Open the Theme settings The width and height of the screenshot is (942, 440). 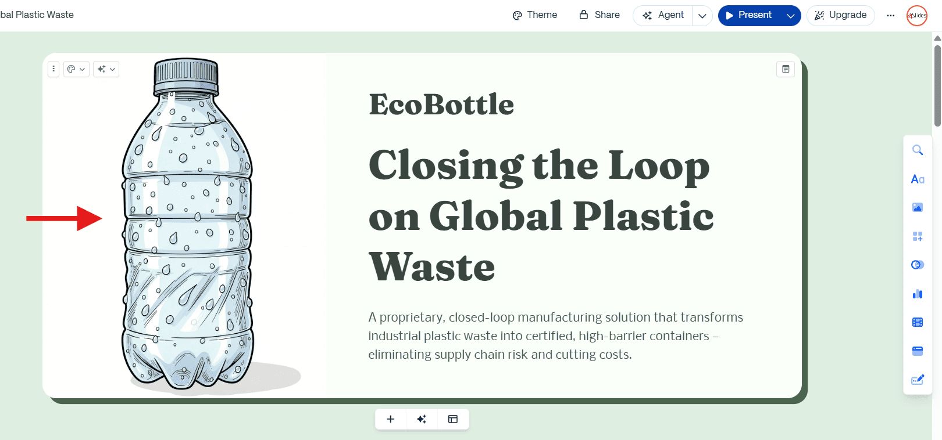point(535,15)
